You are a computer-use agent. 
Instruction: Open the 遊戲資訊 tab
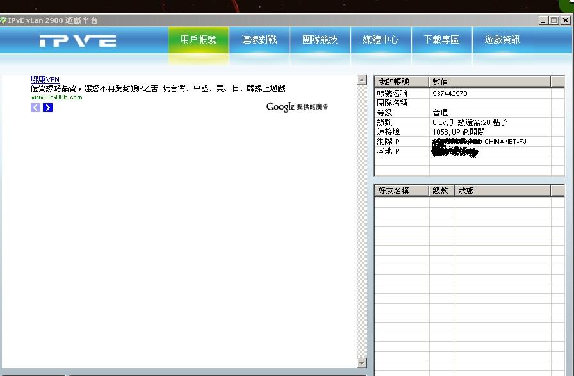[502, 40]
